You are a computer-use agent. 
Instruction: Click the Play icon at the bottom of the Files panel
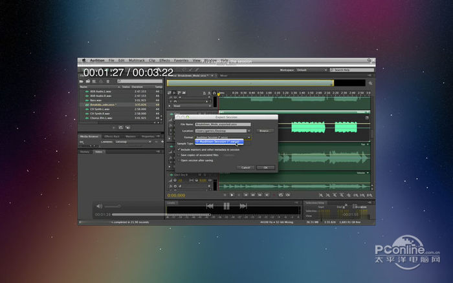[114, 127]
